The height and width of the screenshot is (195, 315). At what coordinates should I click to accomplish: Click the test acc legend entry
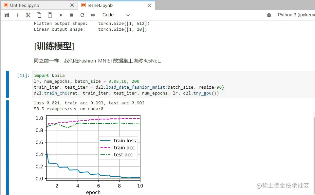tap(117, 155)
